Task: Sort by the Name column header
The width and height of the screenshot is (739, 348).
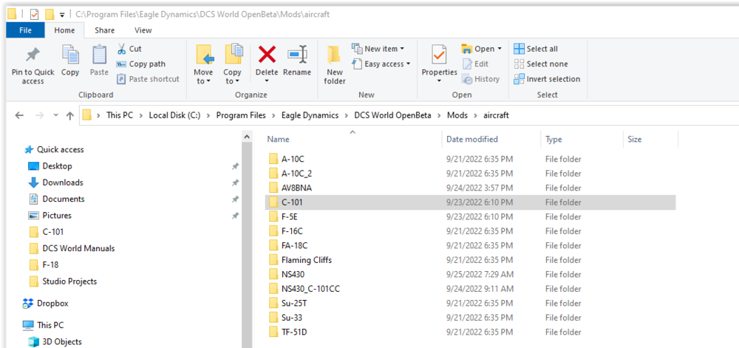Action: pyautogui.click(x=278, y=140)
